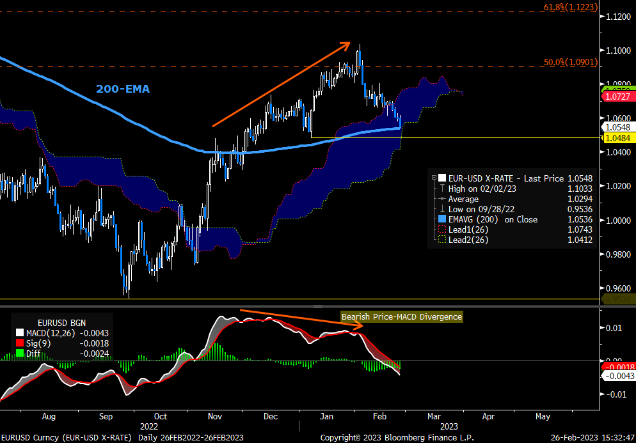Select the 50.0%(1.0901) Fibonacci level label
This screenshot has height=443, width=636.
click(570, 62)
